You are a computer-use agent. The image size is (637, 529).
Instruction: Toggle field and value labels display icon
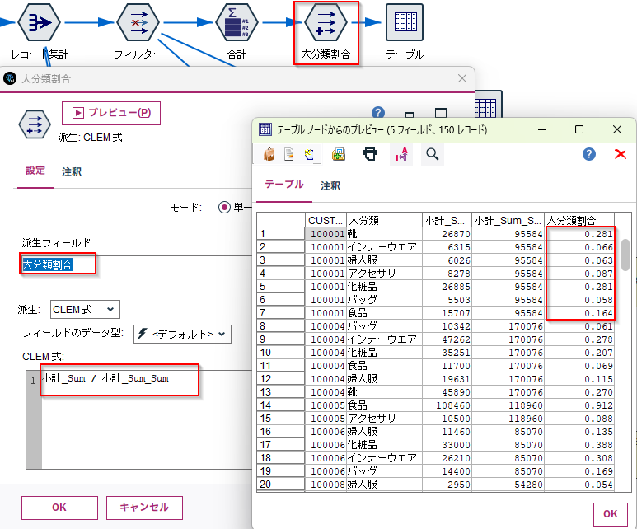tap(401, 154)
